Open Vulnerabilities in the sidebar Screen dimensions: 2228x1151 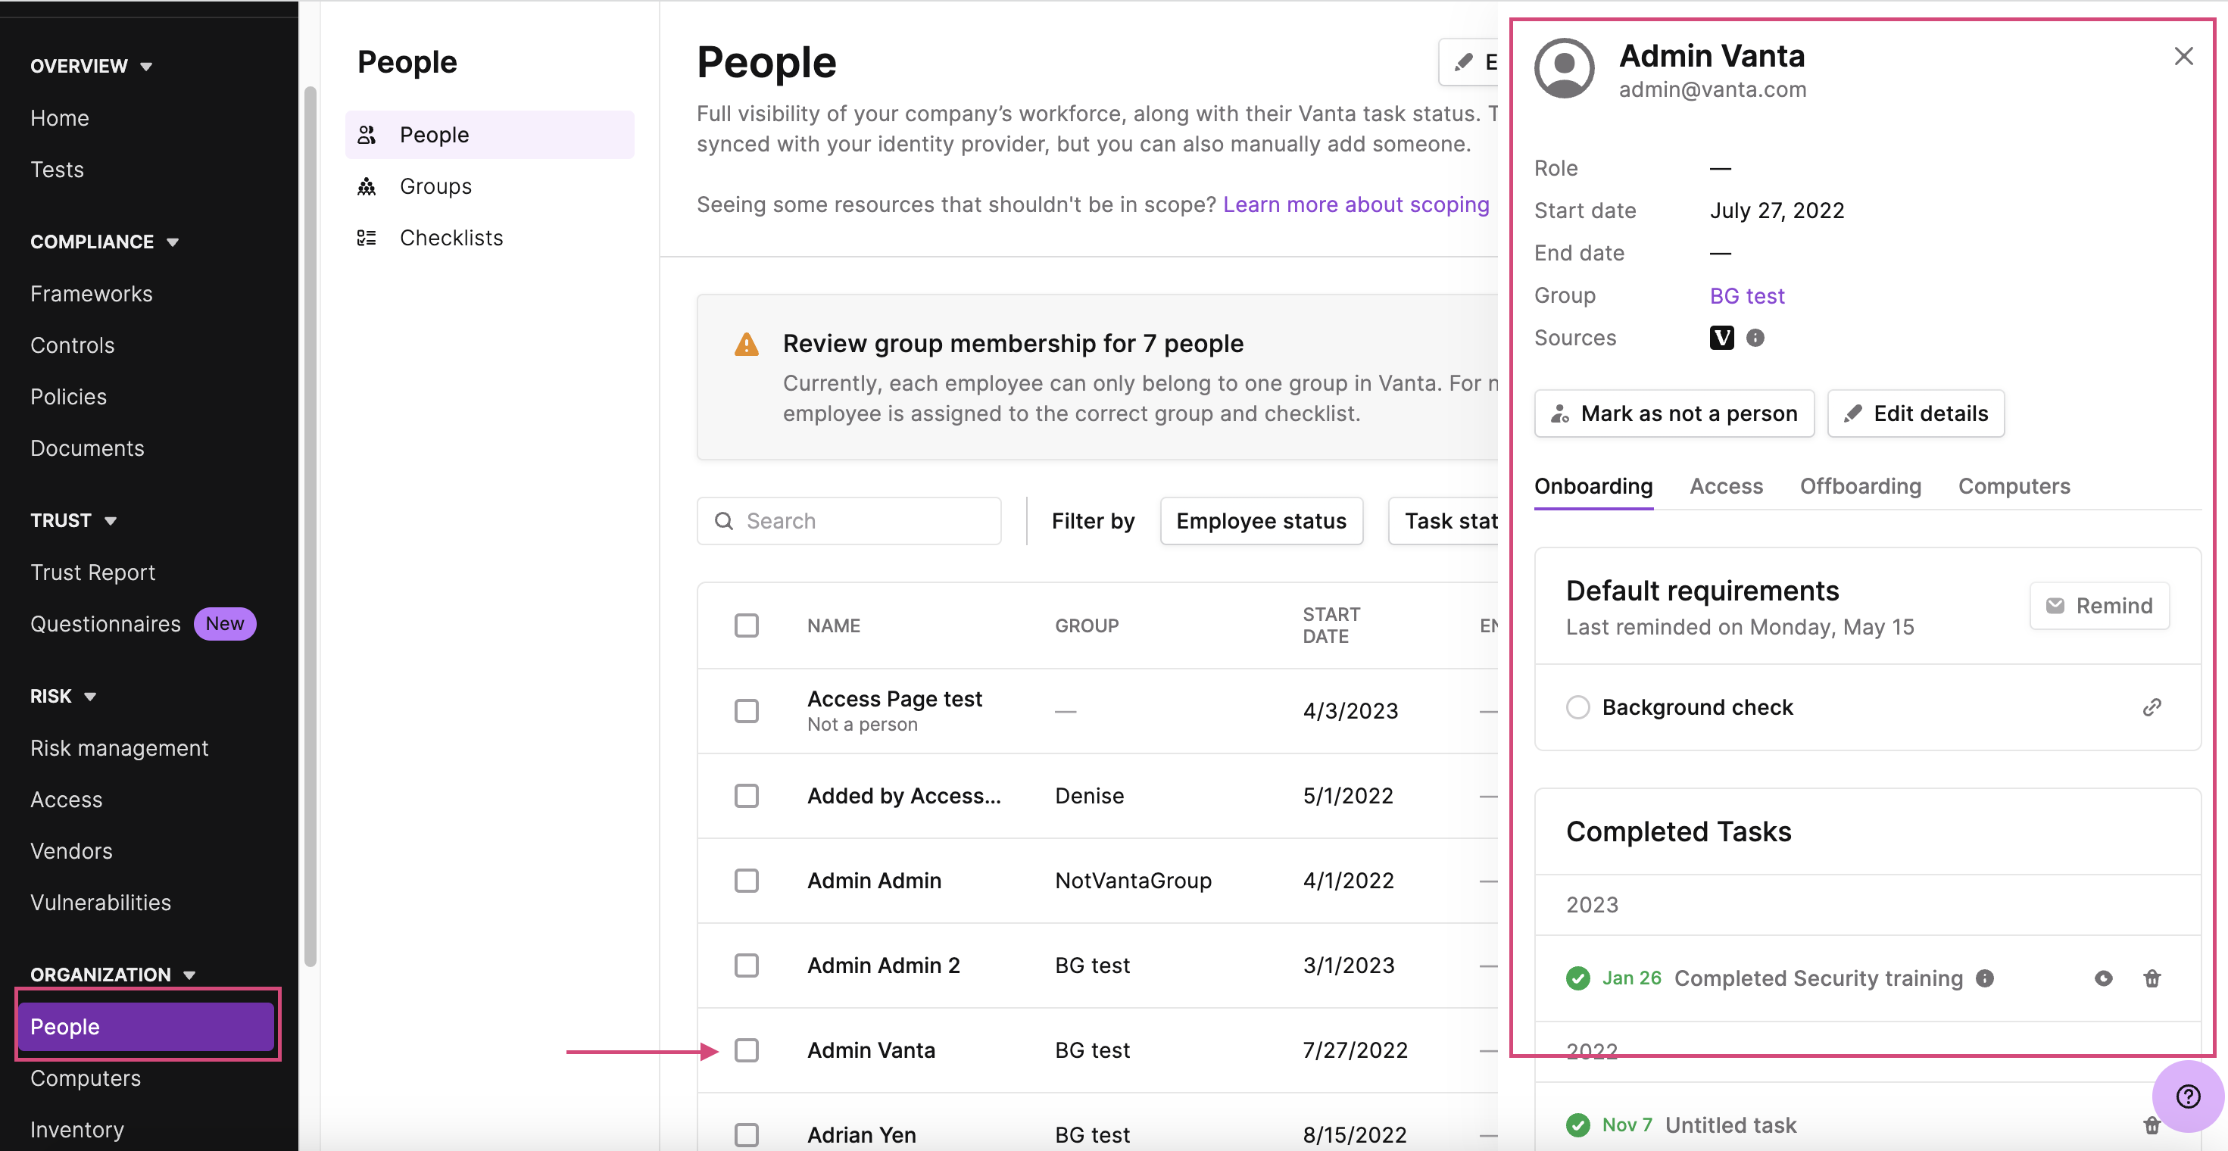pyautogui.click(x=100, y=902)
